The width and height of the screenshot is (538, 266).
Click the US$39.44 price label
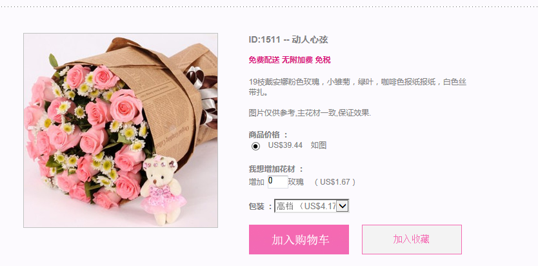(285, 145)
